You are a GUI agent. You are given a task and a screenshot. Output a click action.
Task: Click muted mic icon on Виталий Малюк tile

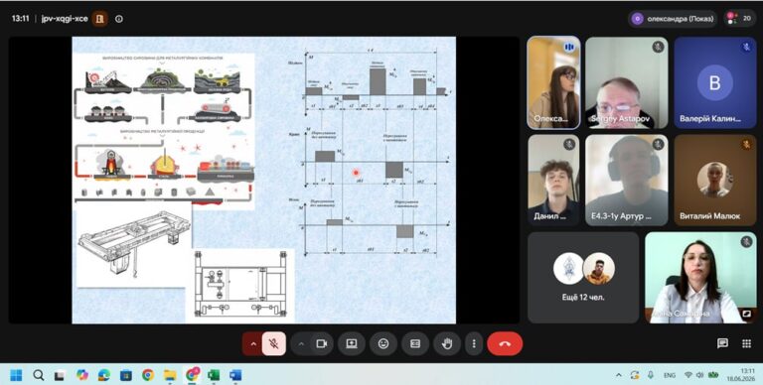(x=746, y=145)
